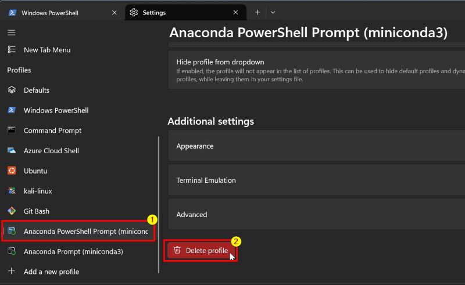Click the Defaults layers icon
Viewport: 465px width, 285px height.
(x=11, y=90)
